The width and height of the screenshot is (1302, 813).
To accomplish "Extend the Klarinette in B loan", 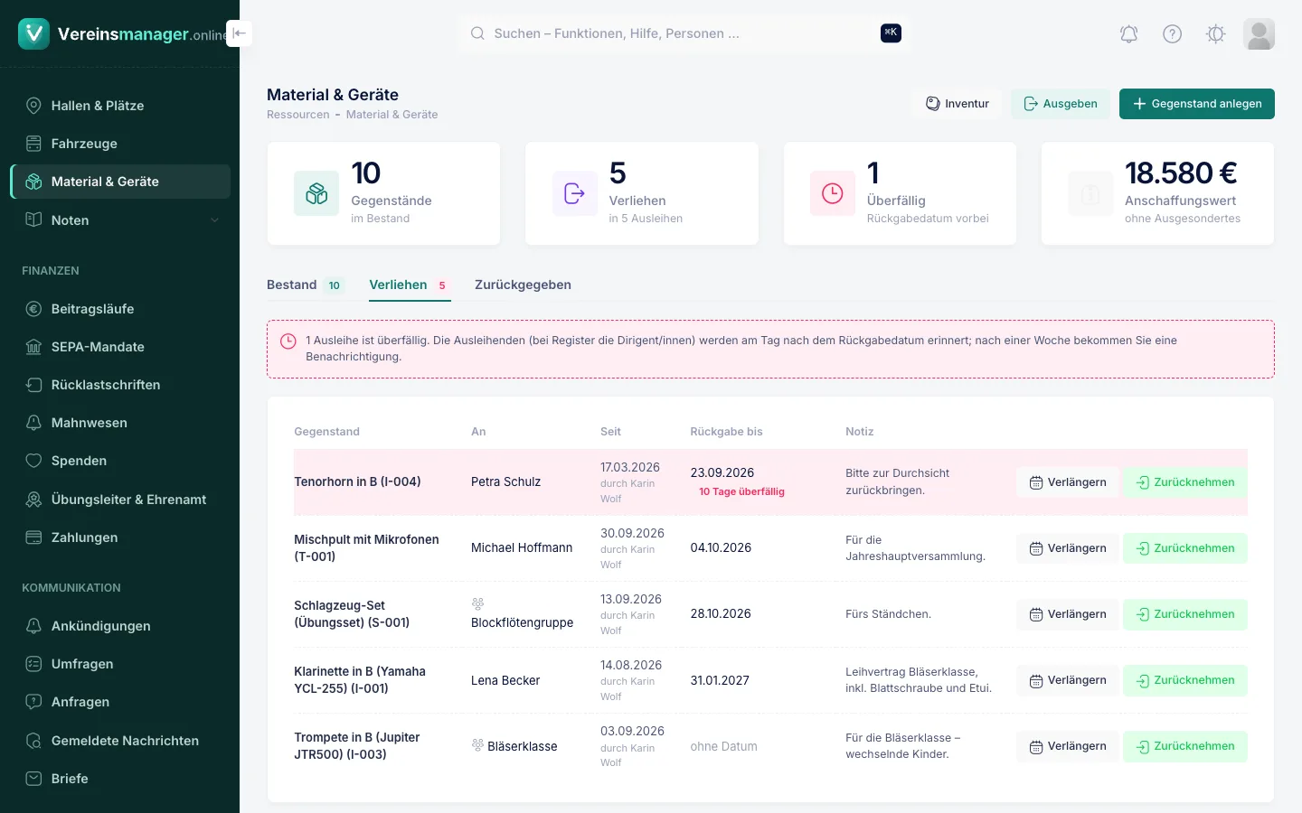I will 1068,680.
